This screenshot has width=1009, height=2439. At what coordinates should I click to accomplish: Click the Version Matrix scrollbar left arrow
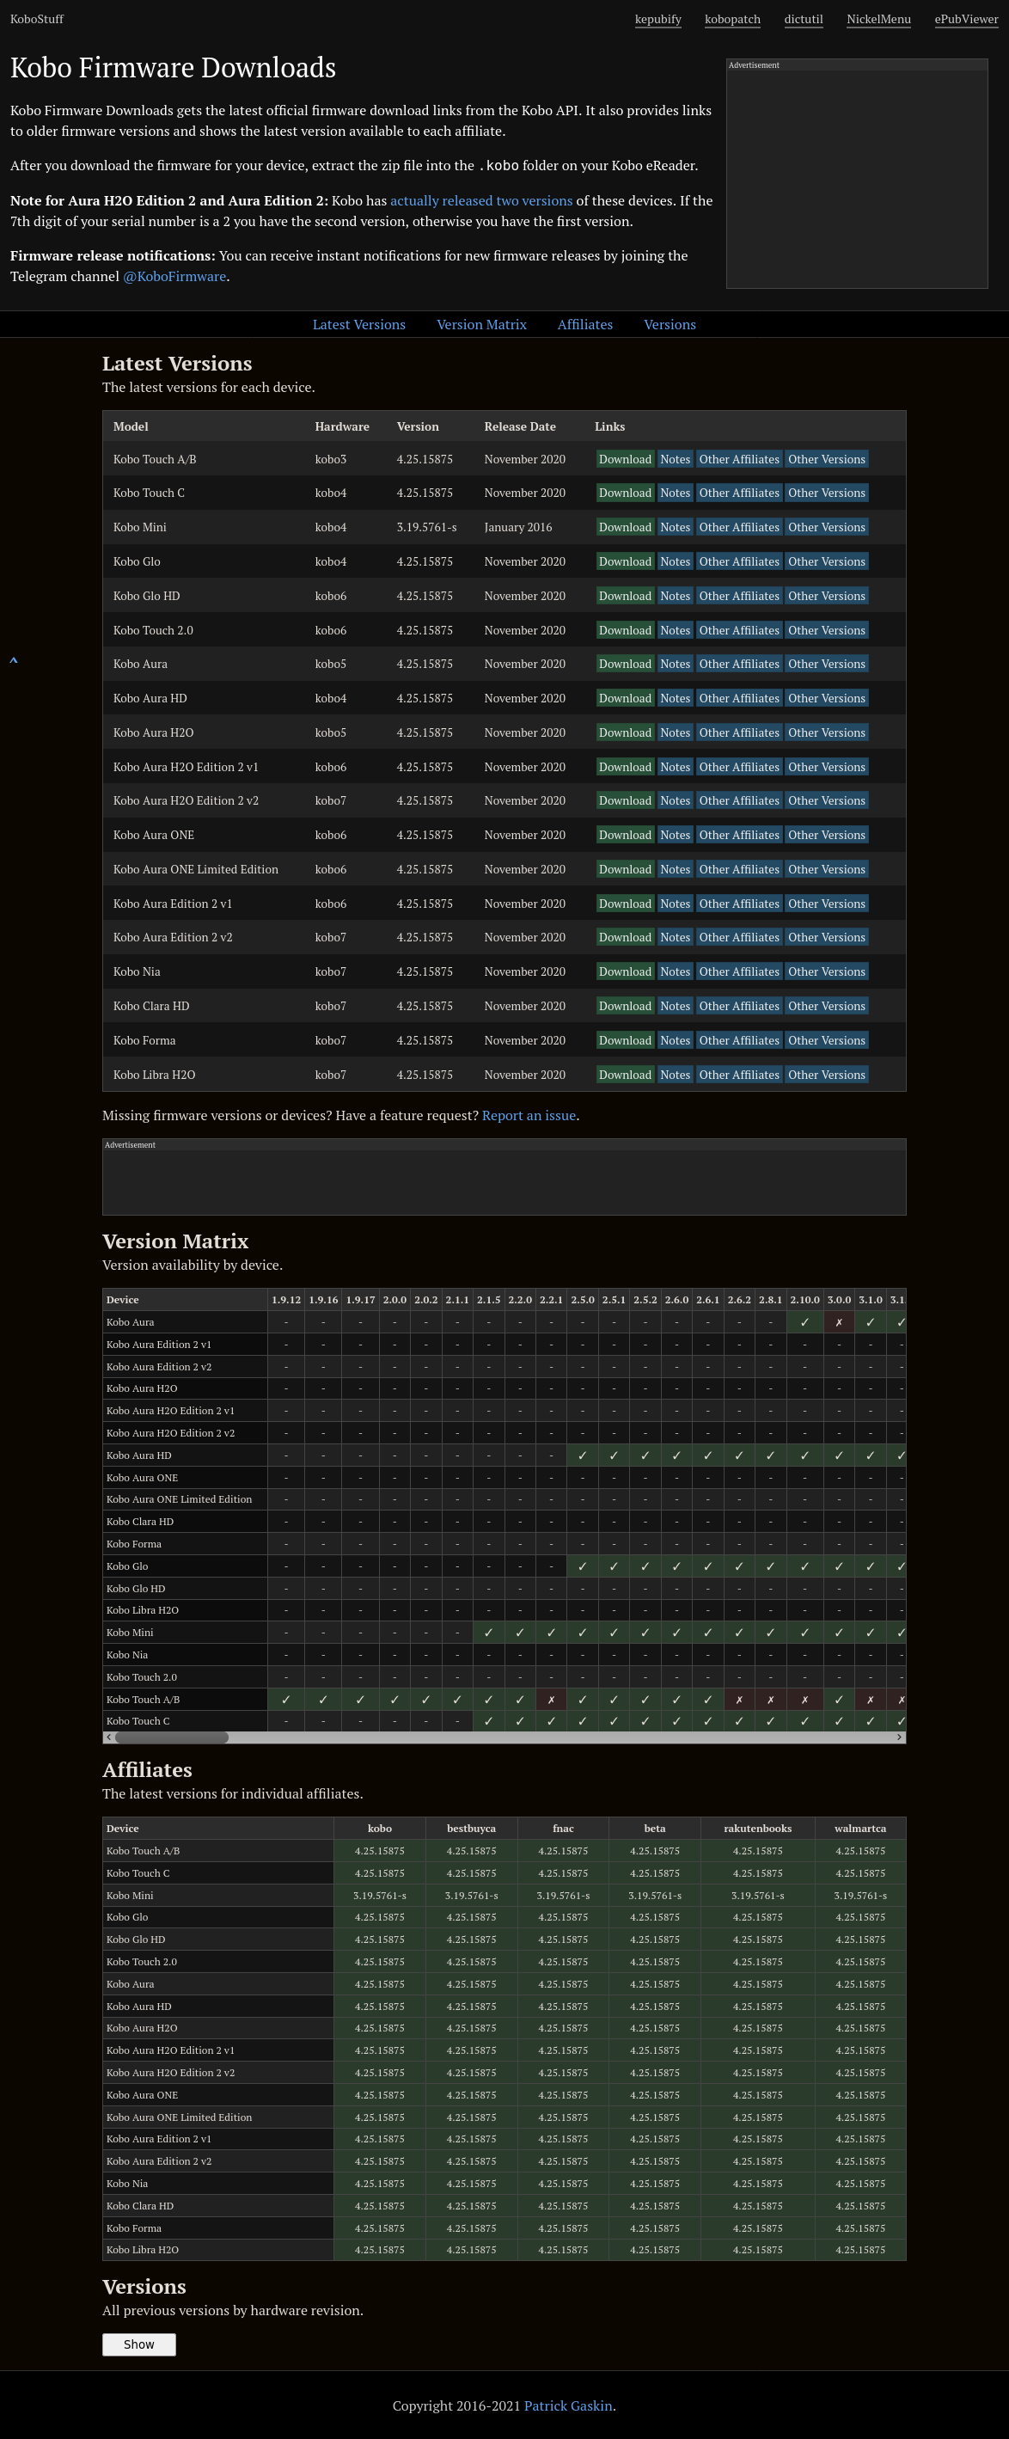click(109, 1737)
